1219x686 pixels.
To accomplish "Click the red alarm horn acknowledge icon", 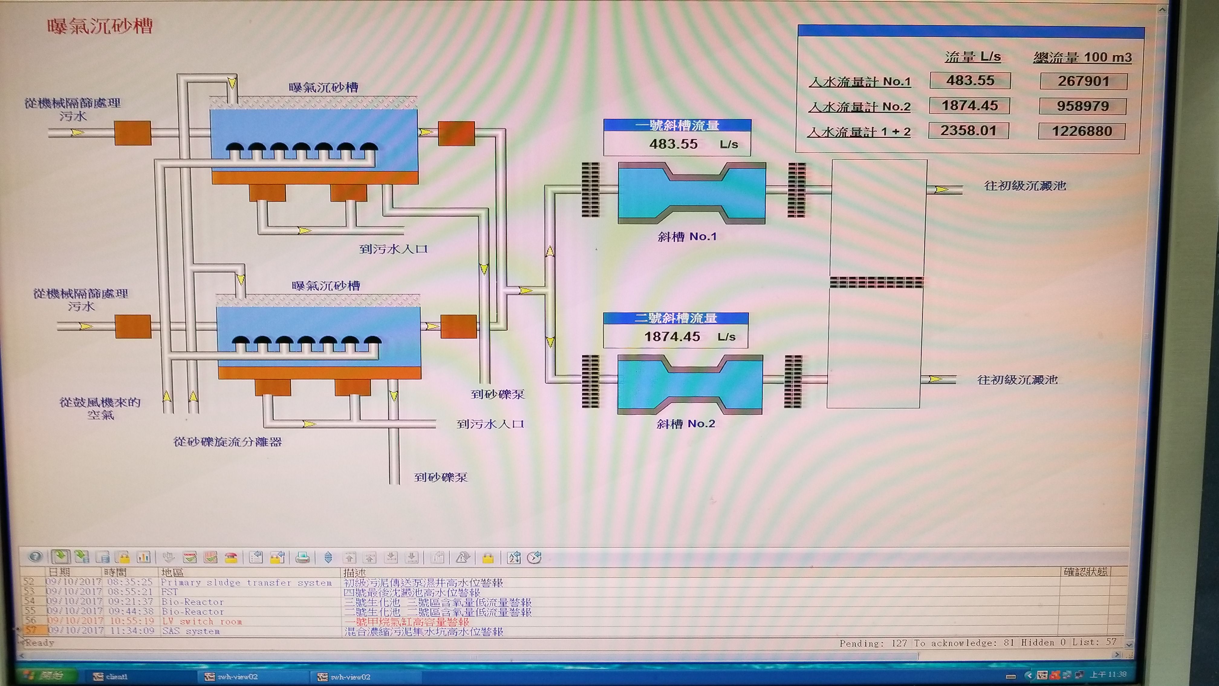I will [x=231, y=557].
